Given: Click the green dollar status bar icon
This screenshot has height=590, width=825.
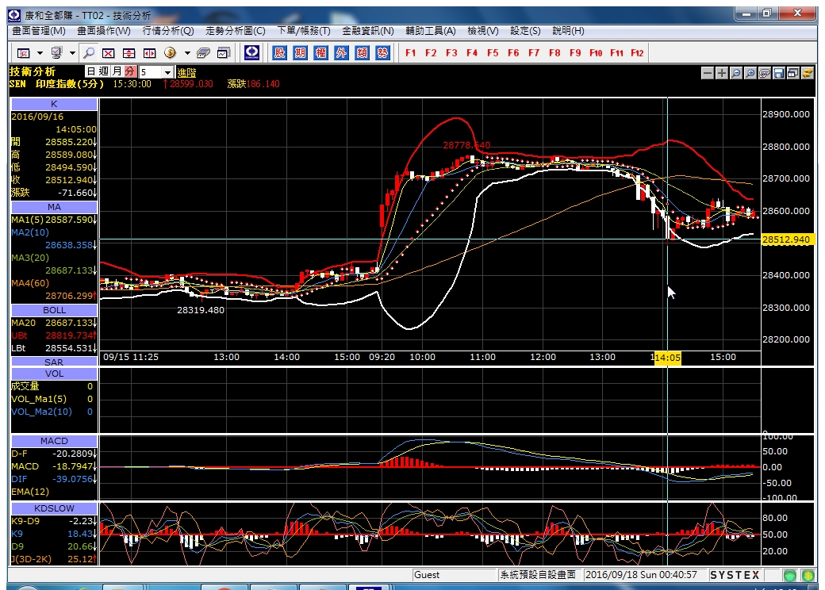Looking at the screenshot, I should (808, 575).
